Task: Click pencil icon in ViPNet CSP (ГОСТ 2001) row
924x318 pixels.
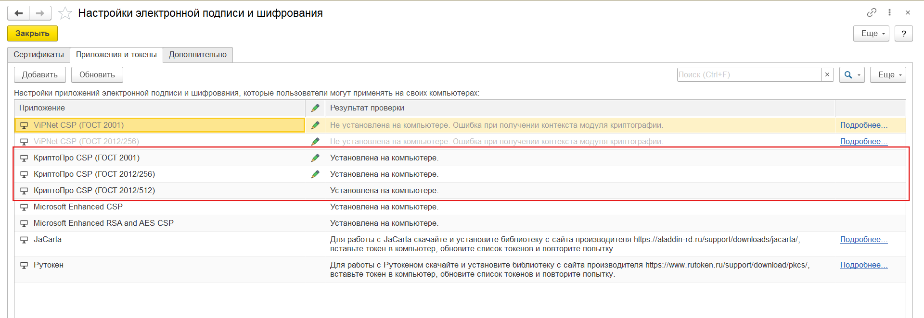Action: pyautogui.click(x=315, y=125)
